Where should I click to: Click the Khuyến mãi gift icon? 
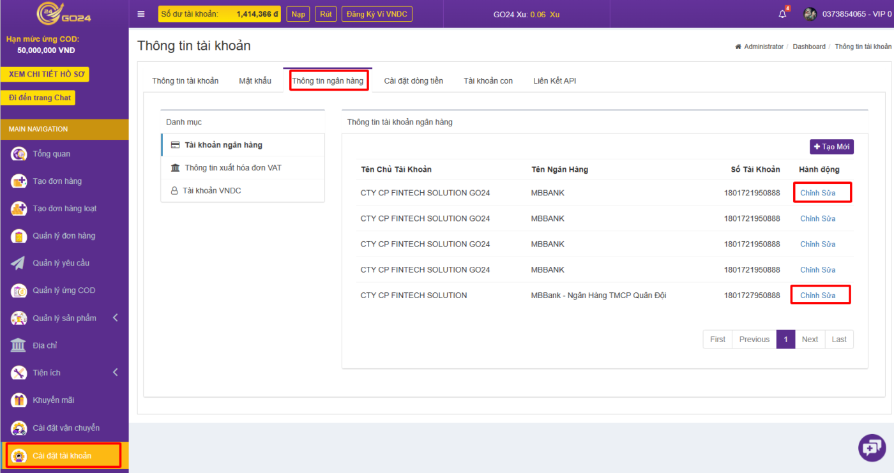click(x=19, y=400)
